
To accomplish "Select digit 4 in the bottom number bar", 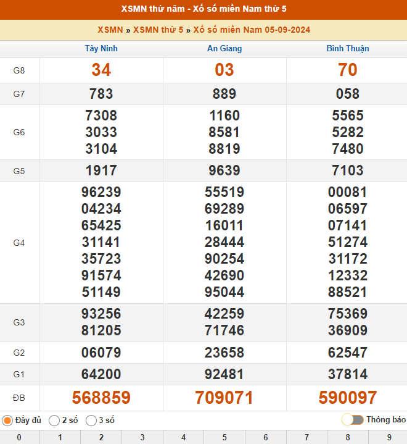I will [183, 437].
